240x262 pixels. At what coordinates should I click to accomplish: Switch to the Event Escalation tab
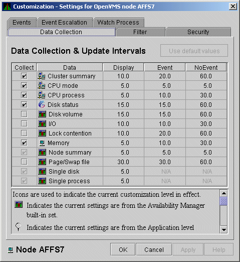[x=64, y=23]
